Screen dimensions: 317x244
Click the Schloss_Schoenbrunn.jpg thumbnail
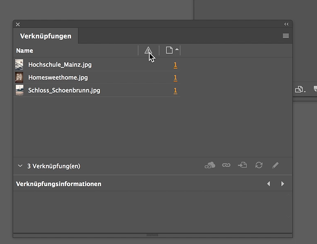[x=20, y=90]
